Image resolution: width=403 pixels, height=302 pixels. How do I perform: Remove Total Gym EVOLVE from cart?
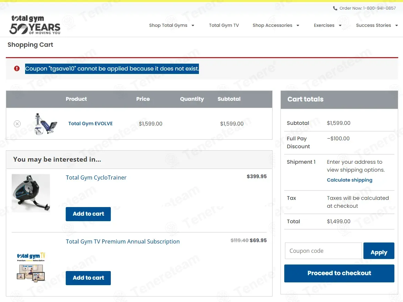click(17, 124)
